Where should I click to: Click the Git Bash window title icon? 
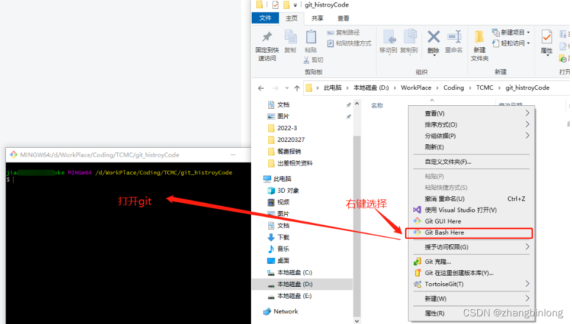14,155
